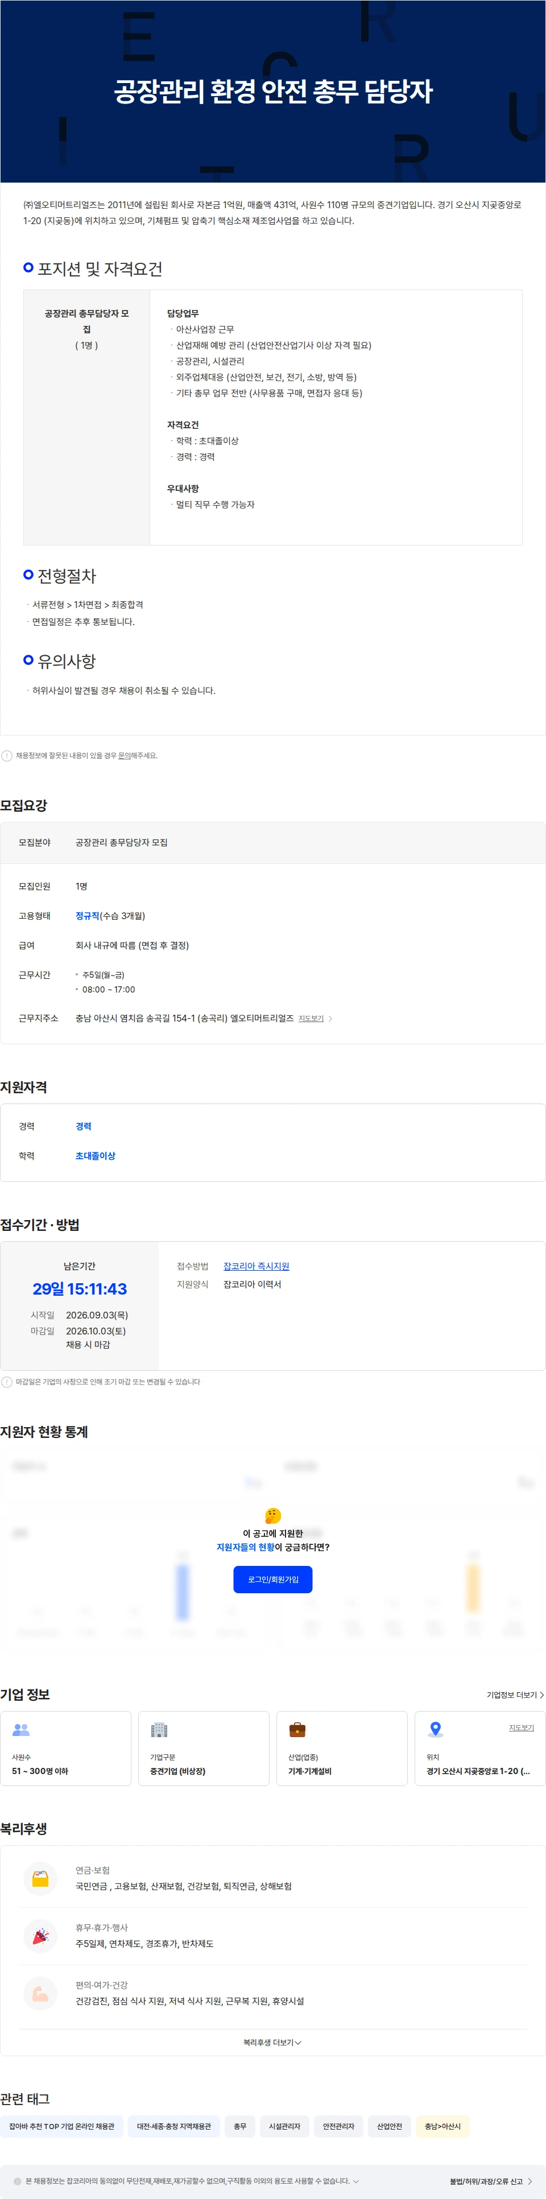
Task: Select the 잡아바 추천 TOP 기업 온라인 채용관 tag
Action: click(x=61, y=2126)
